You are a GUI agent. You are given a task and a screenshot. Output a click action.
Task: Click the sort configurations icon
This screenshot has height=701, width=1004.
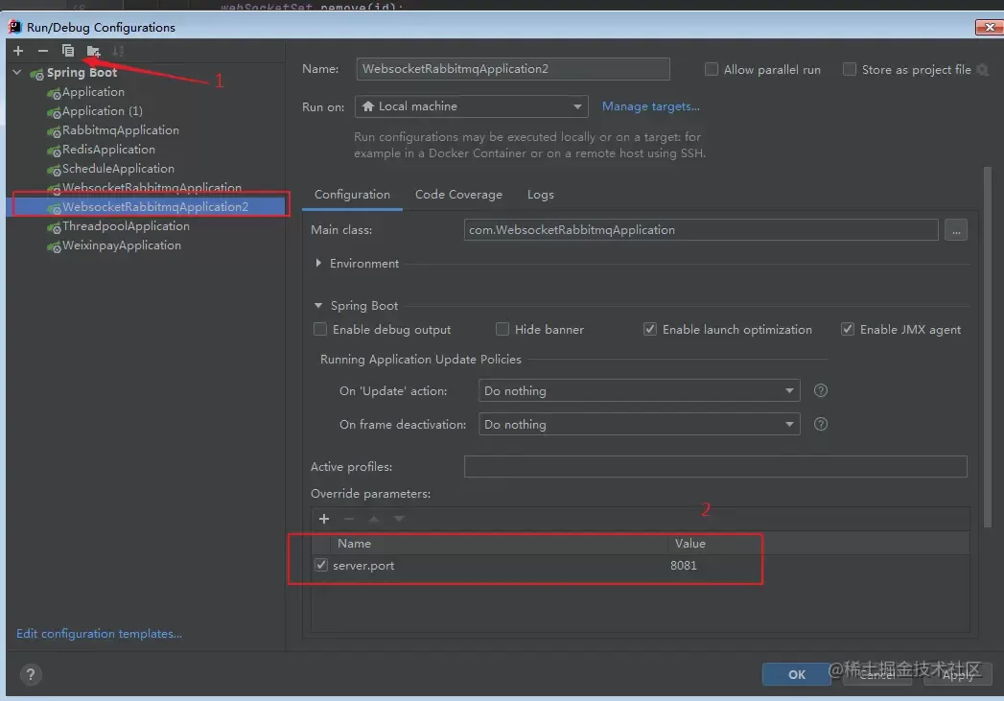[118, 51]
